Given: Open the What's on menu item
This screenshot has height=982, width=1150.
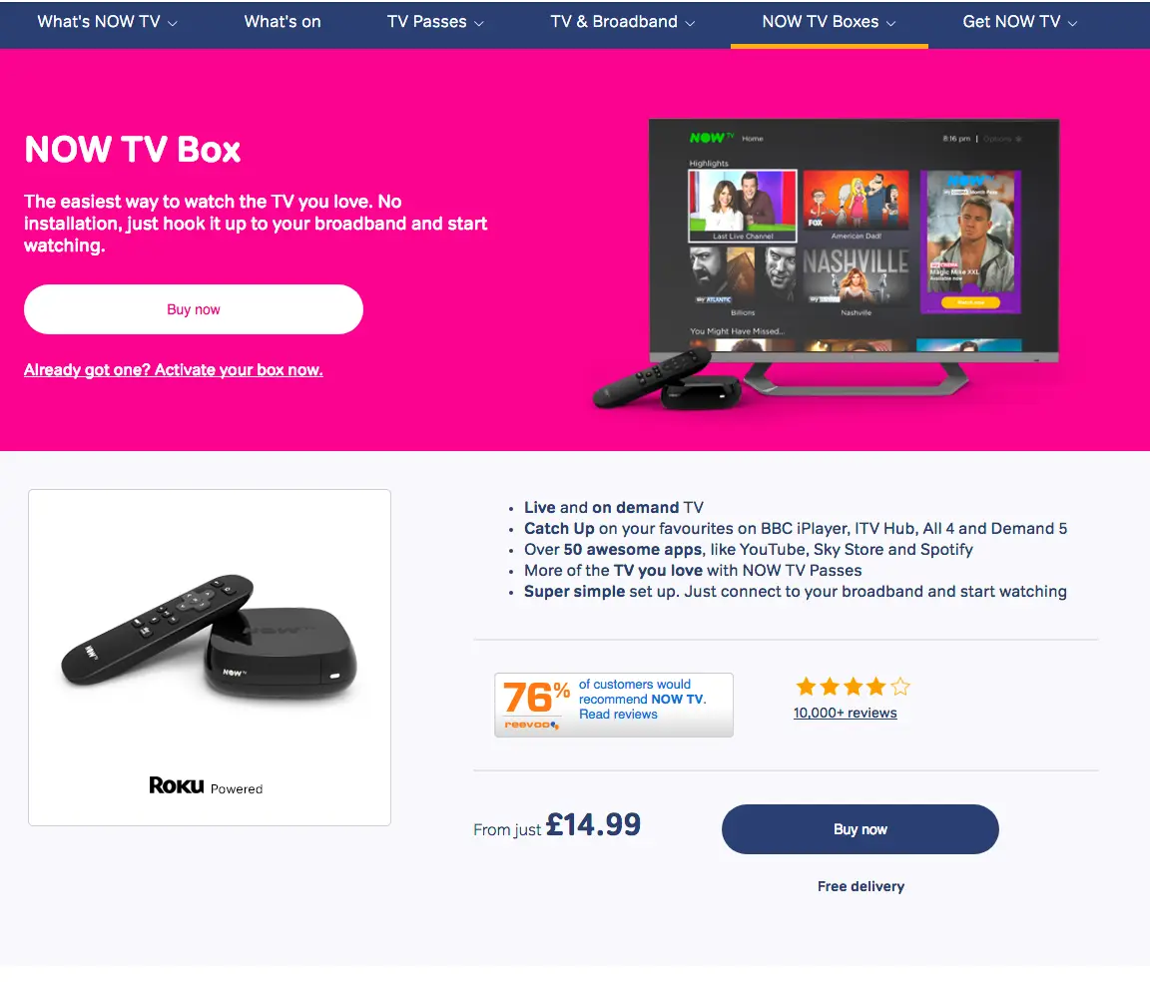Looking at the screenshot, I should tap(283, 22).
